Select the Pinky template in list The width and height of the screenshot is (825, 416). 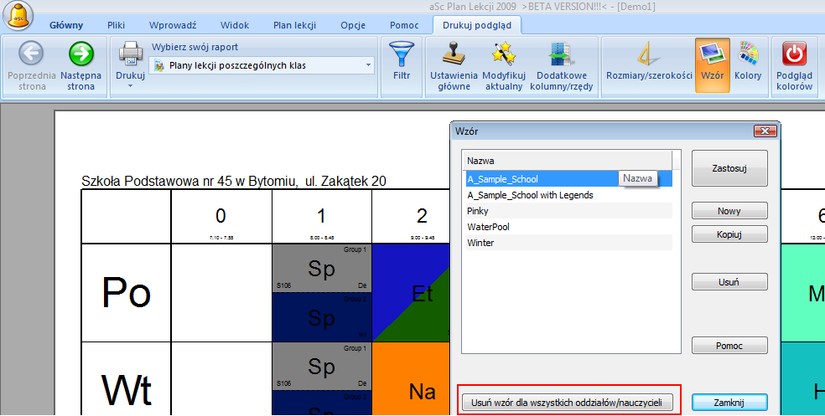479,211
